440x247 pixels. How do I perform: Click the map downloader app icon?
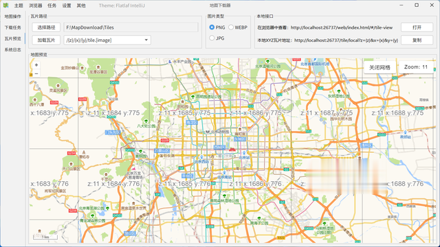[x=5, y=5]
